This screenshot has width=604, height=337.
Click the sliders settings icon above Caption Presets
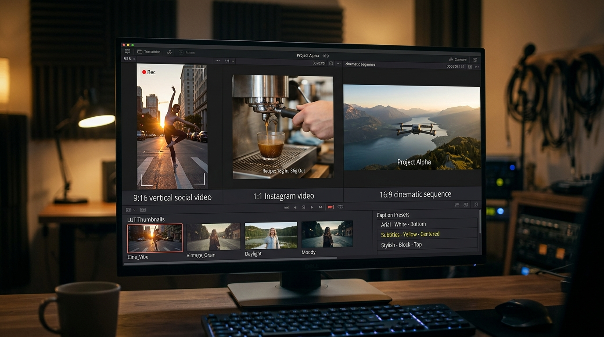pyautogui.click(x=457, y=204)
